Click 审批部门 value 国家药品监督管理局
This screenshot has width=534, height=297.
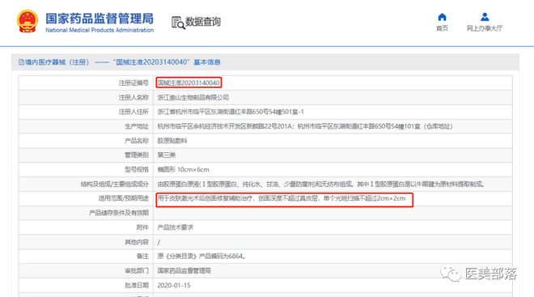pyautogui.click(x=184, y=271)
